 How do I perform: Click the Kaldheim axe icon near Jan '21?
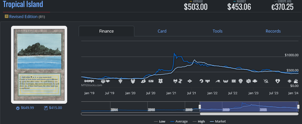(x=176, y=81)
